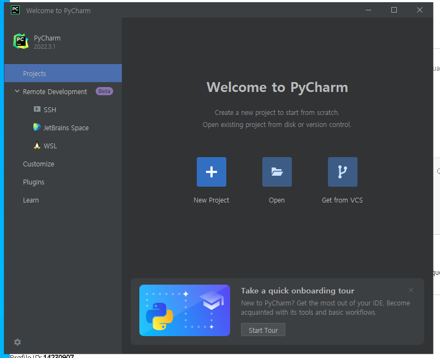Maximize the Welcome to PyCharm window

point(394,10)
